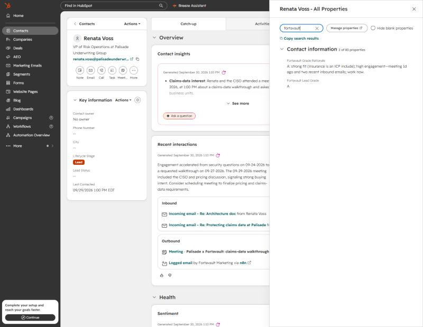Create a Note with the Note icon
423x327 pixels.
point(80,70)
